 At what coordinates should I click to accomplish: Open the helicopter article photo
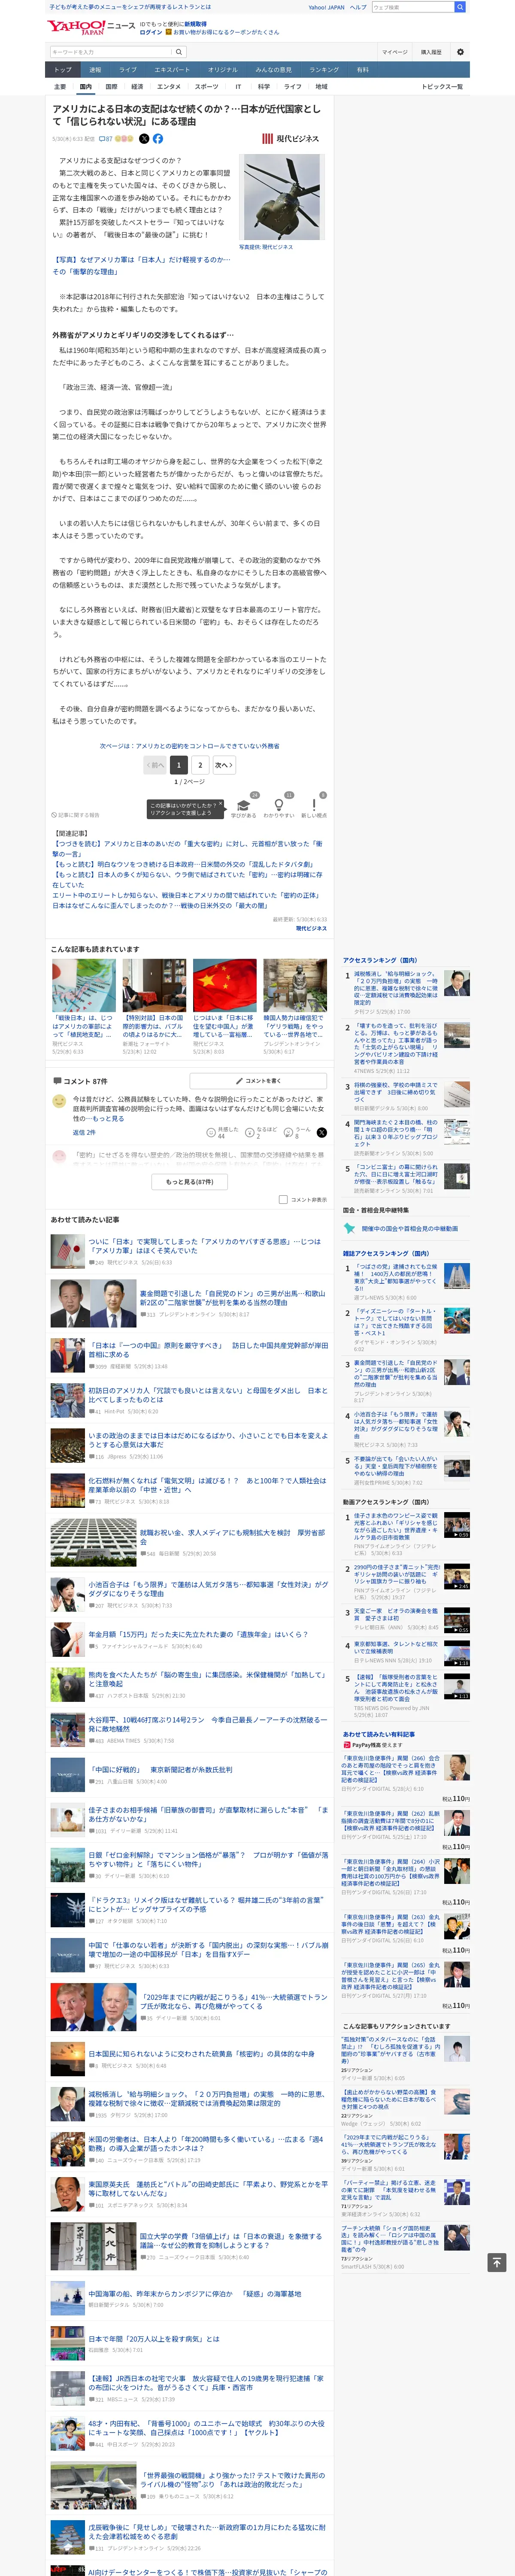[x=282, y=197]
